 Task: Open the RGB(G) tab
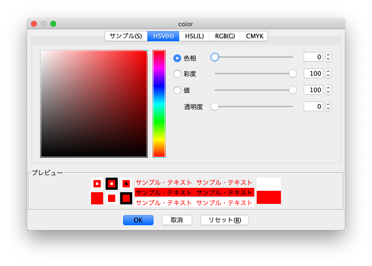(225, 36)
